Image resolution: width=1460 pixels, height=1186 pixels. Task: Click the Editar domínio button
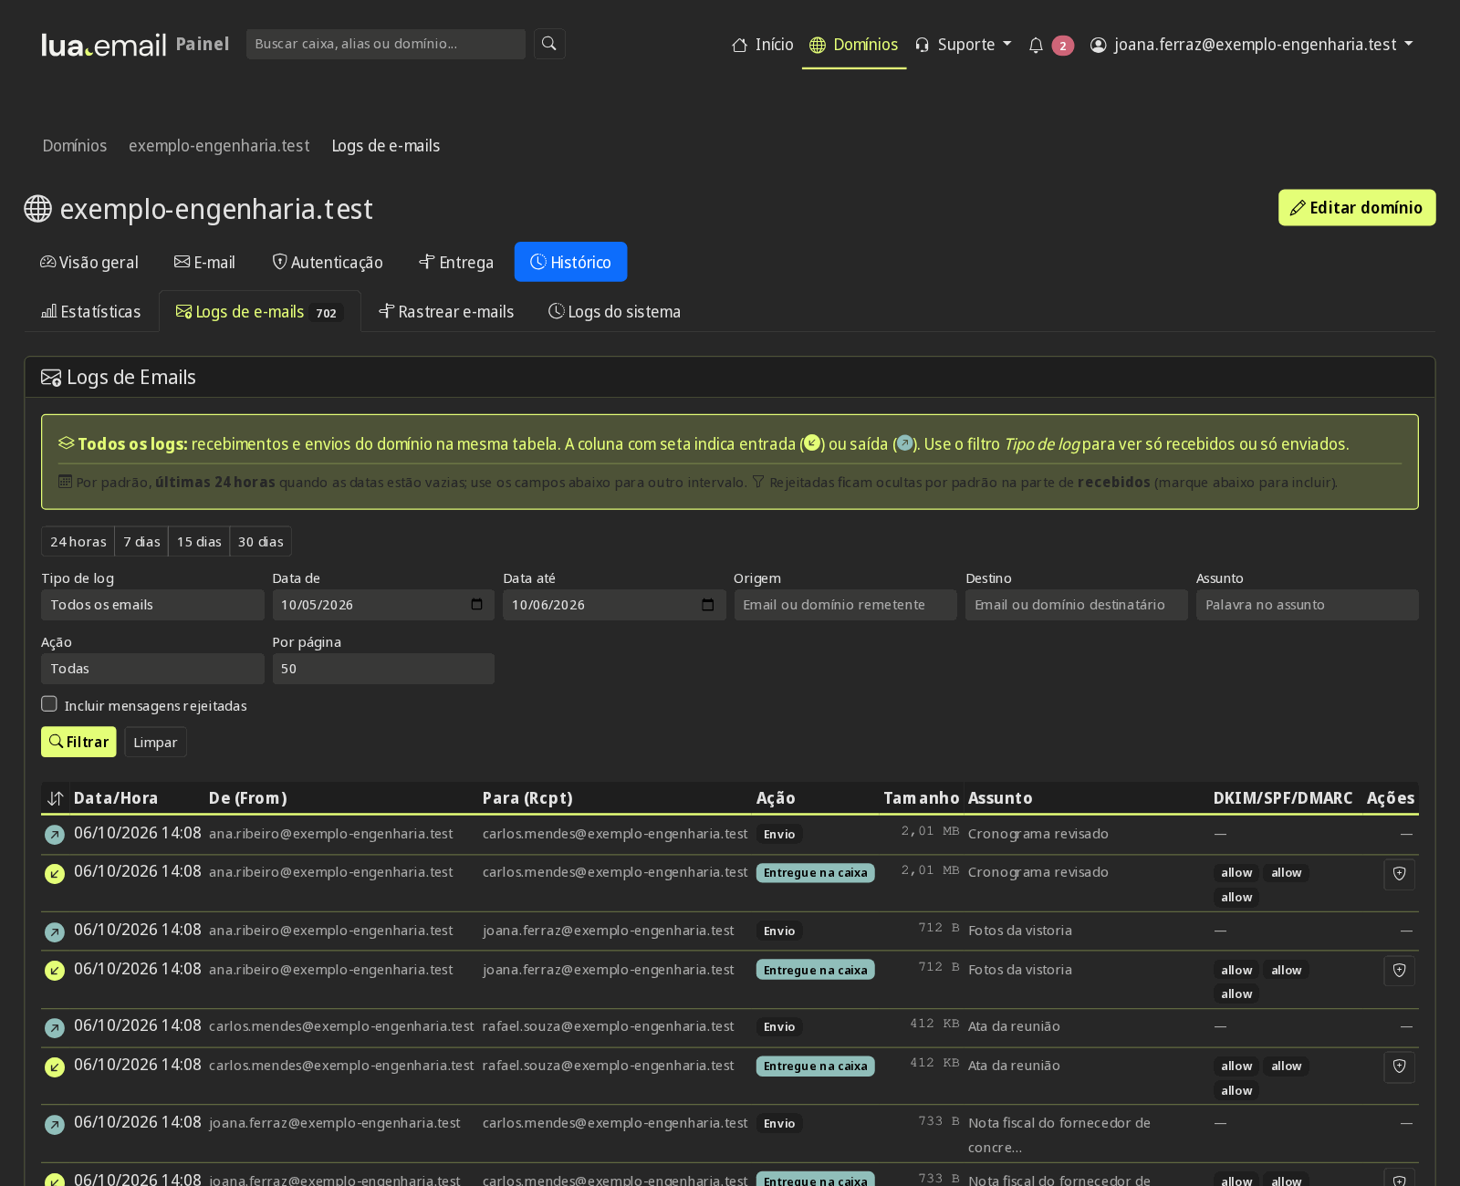1356,208
